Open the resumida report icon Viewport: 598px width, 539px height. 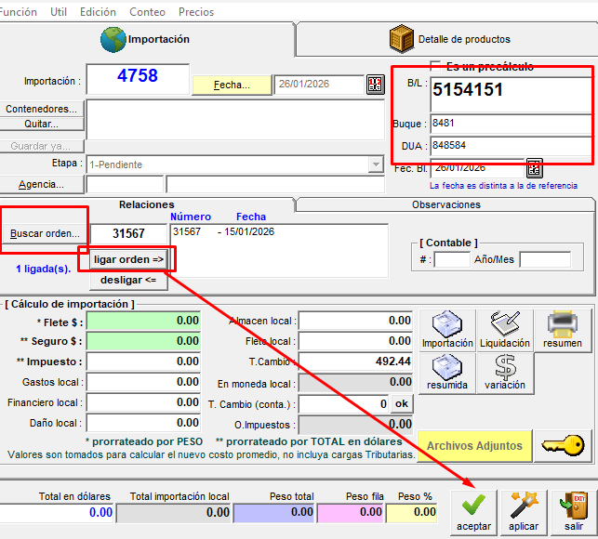pos(447,373)
